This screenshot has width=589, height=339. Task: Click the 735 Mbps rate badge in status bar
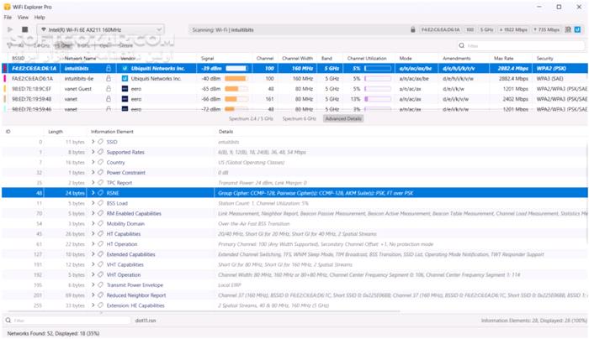(x=547, y=29)
